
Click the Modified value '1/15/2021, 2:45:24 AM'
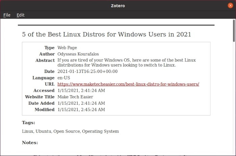click(81, 110)
